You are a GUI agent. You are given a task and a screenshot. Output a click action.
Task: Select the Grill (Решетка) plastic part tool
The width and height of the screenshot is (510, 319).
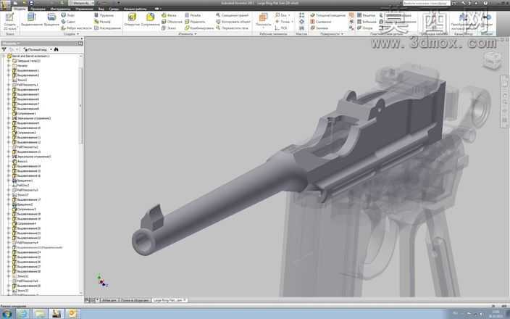tap(366, 15)
